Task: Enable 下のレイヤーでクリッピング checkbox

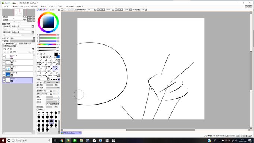Action: 16,44
